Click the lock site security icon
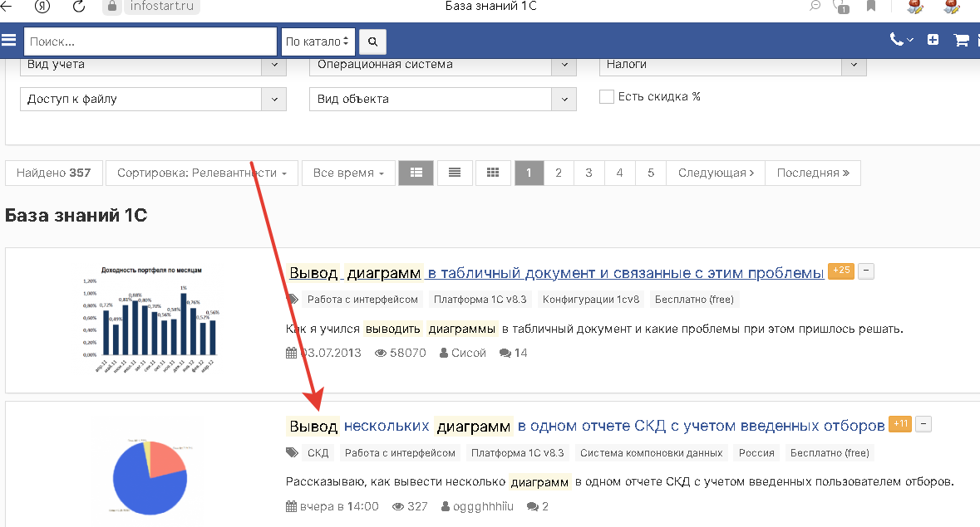The image size is (980, 527). coord(112,7)
